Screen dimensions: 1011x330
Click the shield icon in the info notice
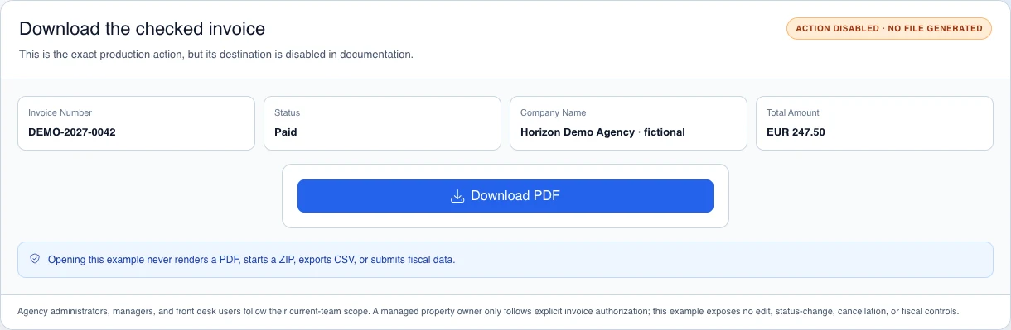pos(35,259)
